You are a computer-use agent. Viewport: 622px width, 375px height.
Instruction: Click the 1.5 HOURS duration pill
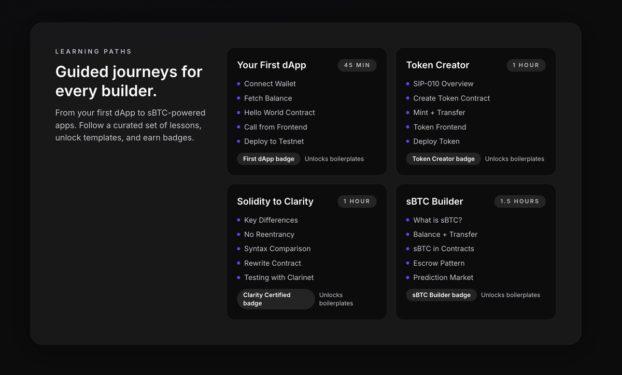tap(520, 201)
